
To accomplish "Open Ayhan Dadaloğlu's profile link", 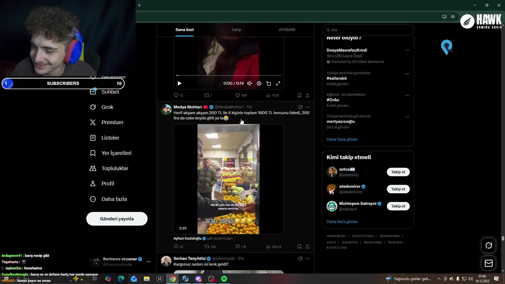I will tap(187, 238).
